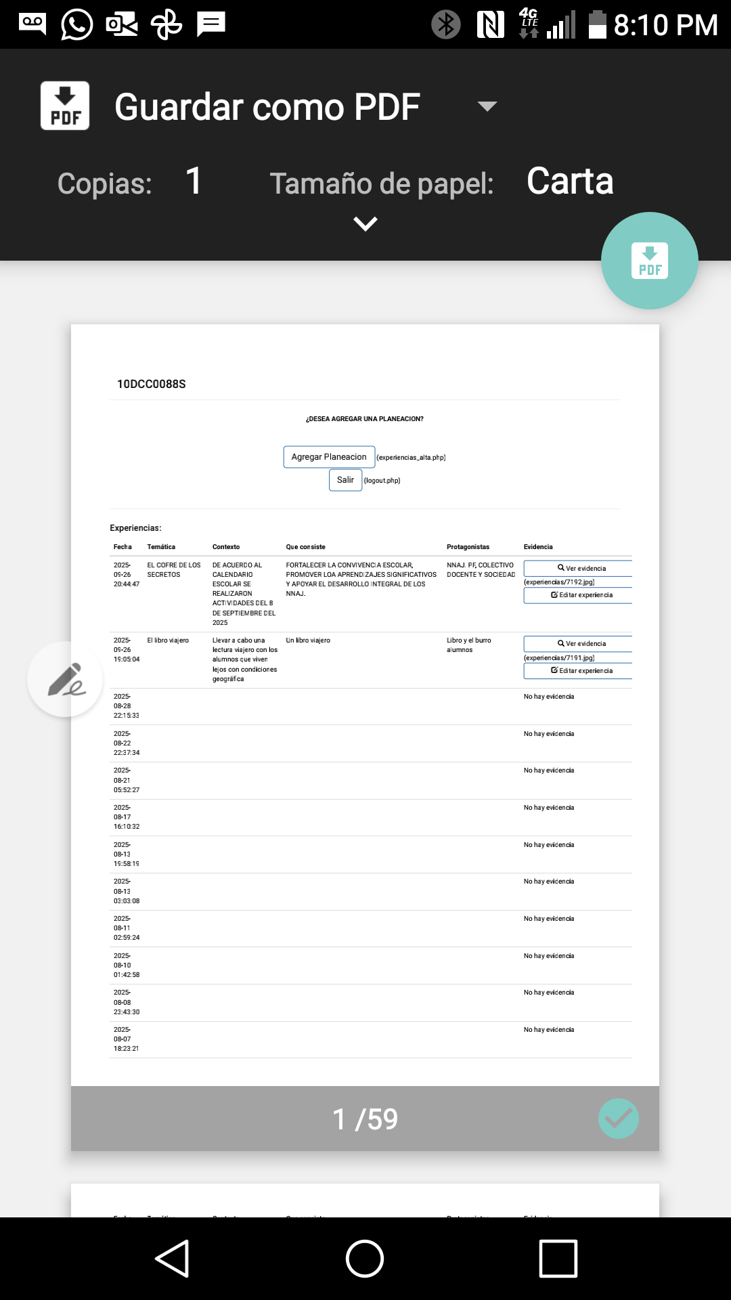Tap the Outlook notification icon
731x1300 pixels.
point(122,24)
